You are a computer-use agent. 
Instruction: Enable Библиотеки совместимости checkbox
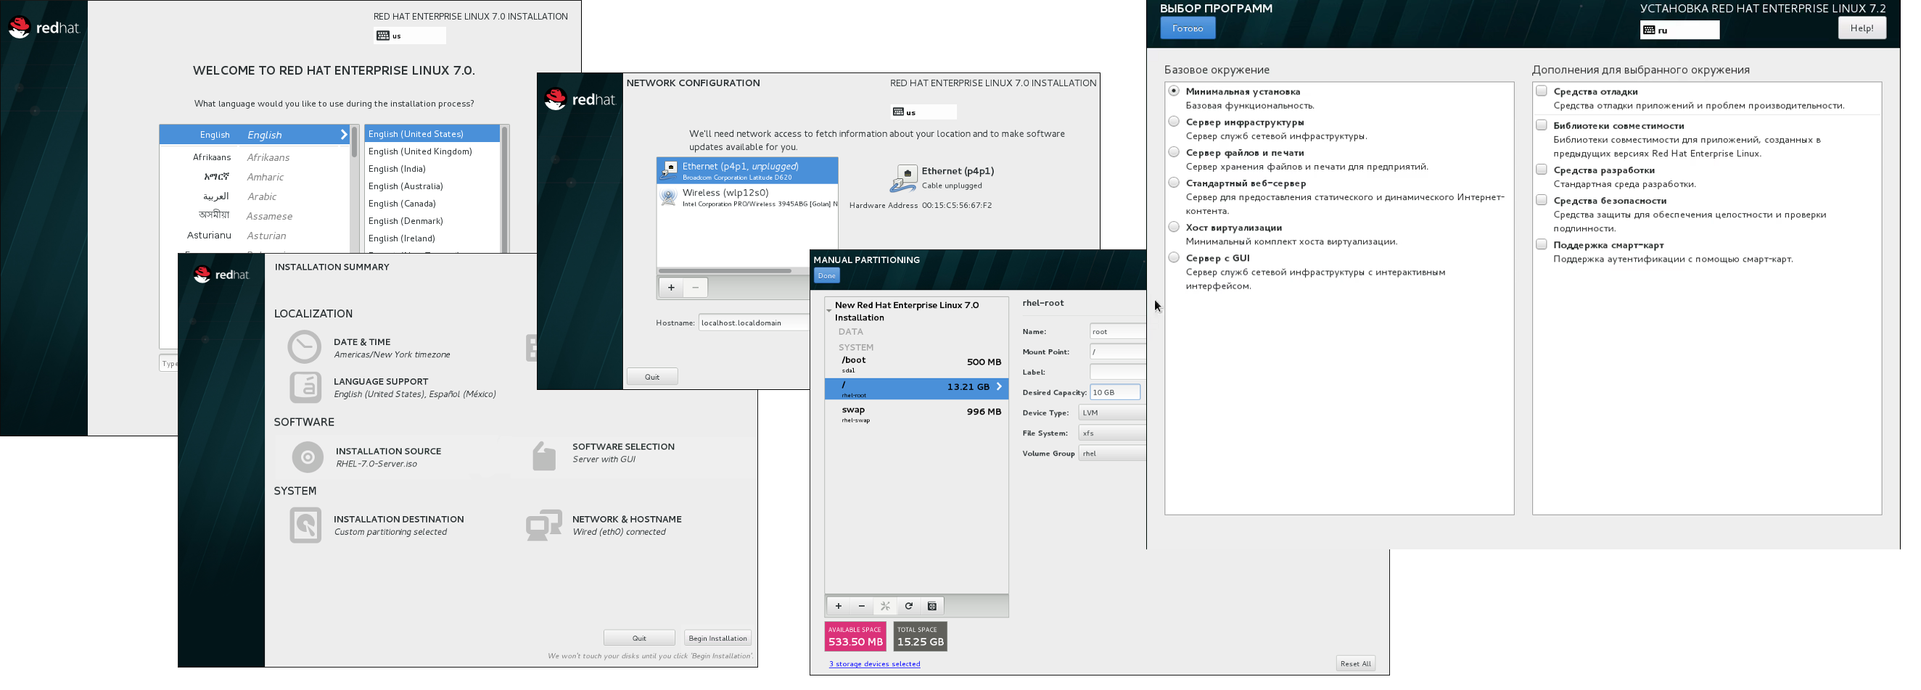[x=1542, y=125]
